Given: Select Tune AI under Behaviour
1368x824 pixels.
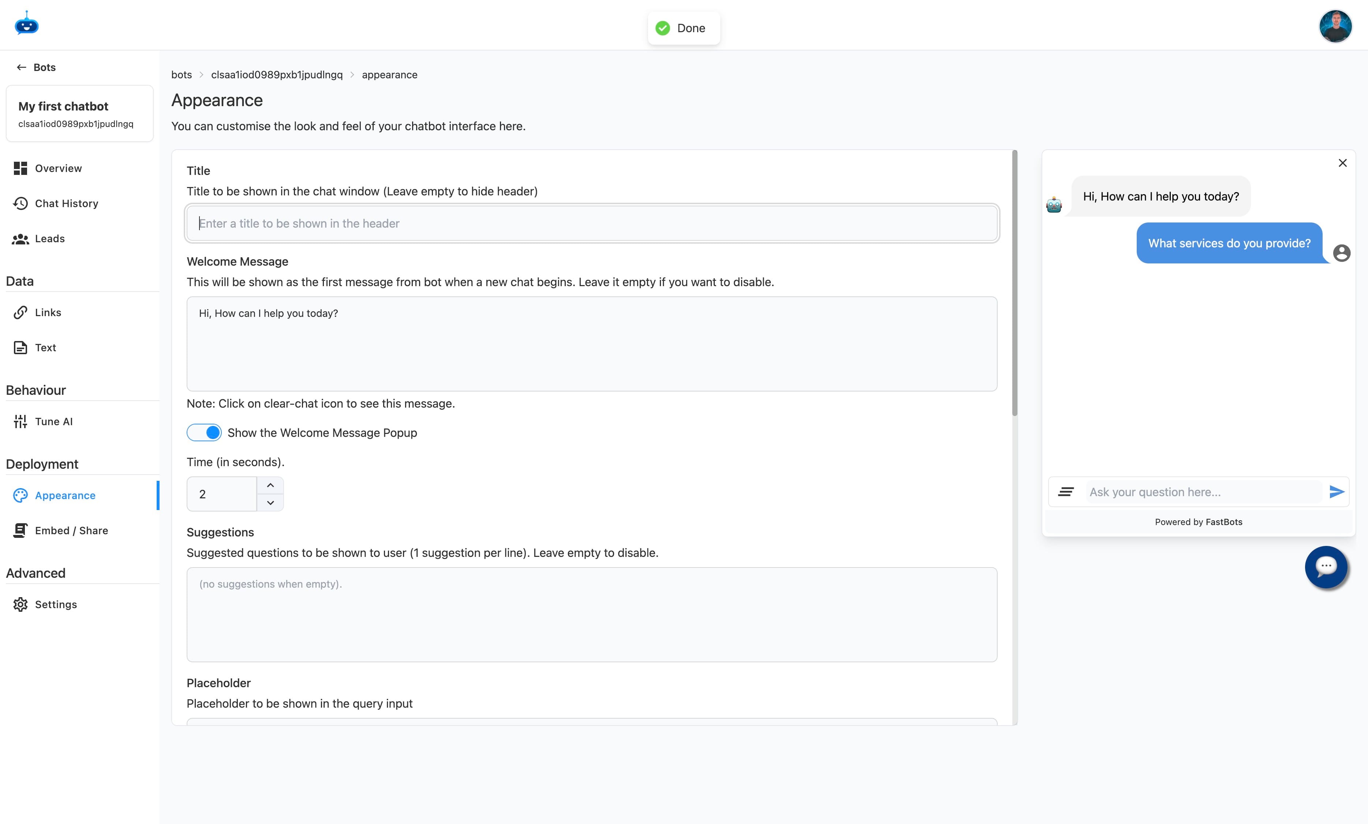Looking at the screenshot, I should [x=53, y=421].
